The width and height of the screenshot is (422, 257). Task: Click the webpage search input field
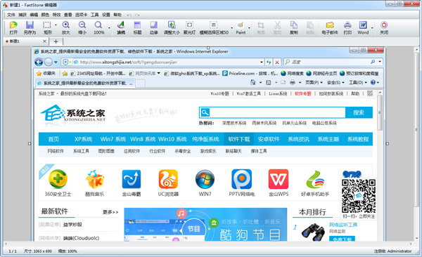277,112
